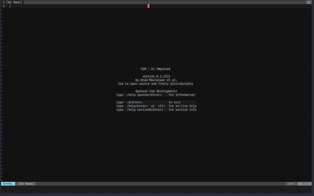Click the '<F1>' key hint
314x196 pixels.
click(x=162, y=106)
